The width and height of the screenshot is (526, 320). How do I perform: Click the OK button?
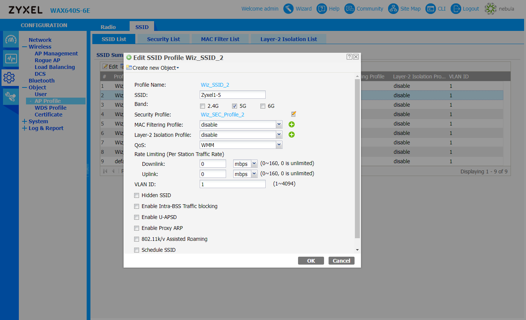[x=311, y=261]
